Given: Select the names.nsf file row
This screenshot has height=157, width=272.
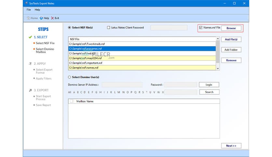Looking at the screenshot, I should pyautogui.click(x=142, y=67).
